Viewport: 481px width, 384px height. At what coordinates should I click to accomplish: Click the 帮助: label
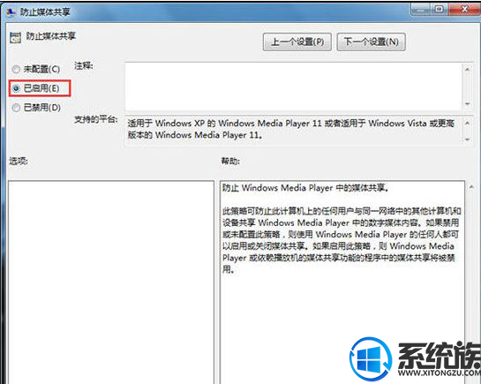[230, 161]
